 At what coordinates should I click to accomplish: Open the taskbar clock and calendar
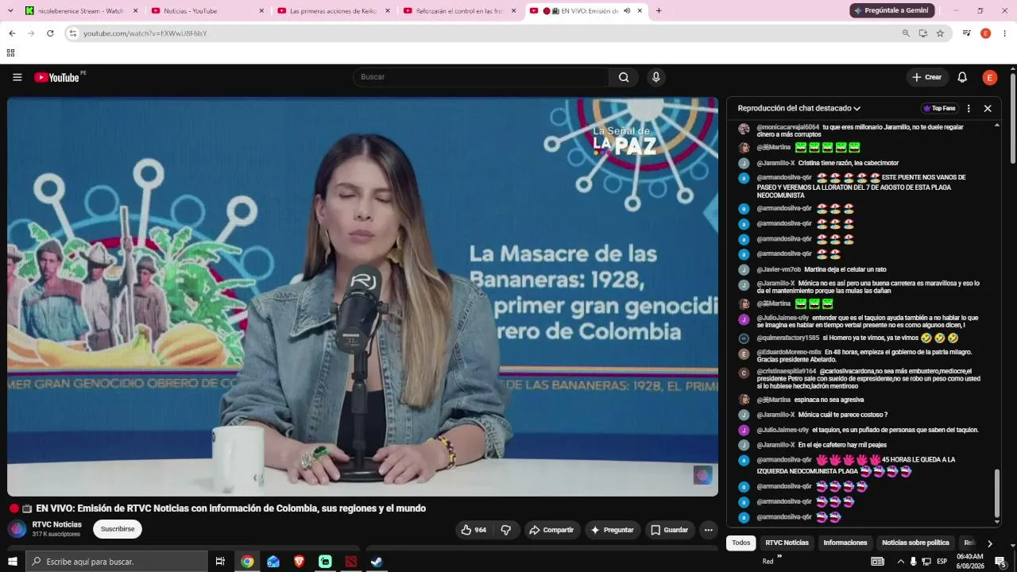[969, 561]
